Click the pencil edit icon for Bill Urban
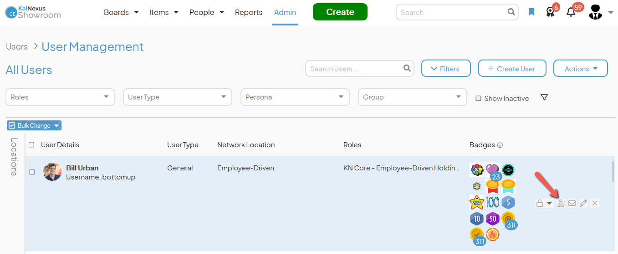 [x=583, y=203]
